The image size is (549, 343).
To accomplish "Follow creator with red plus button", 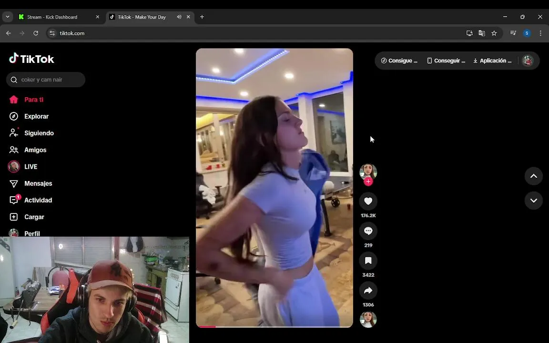I will pyautogui.click(x=368, y=182).
